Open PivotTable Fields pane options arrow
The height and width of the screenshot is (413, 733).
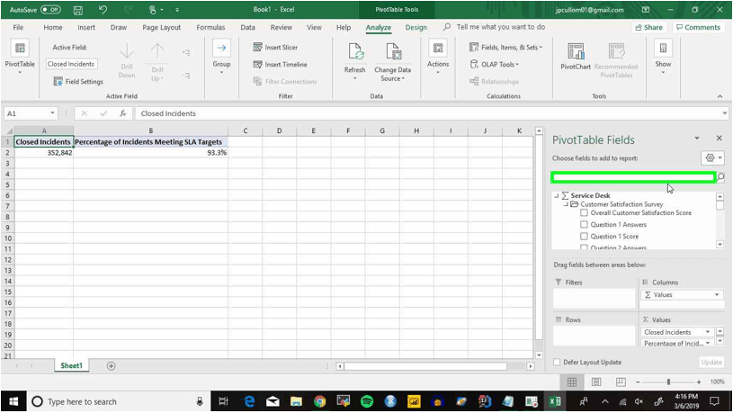697,139
